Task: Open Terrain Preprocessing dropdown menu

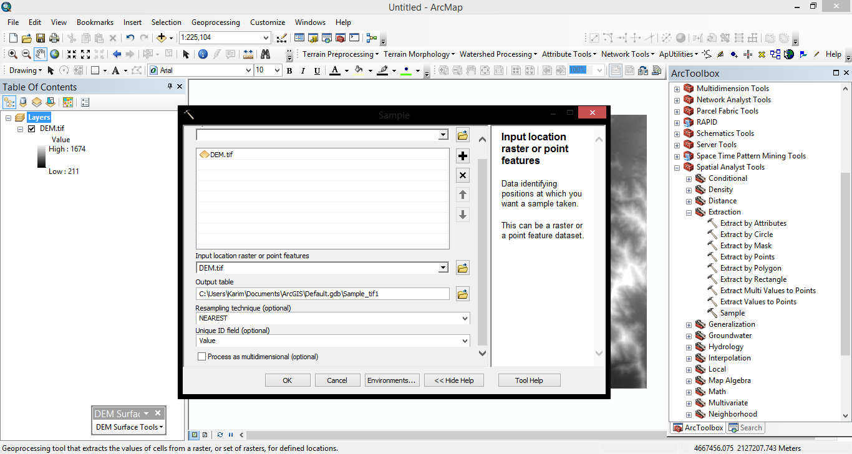Action: coord(341,54)
